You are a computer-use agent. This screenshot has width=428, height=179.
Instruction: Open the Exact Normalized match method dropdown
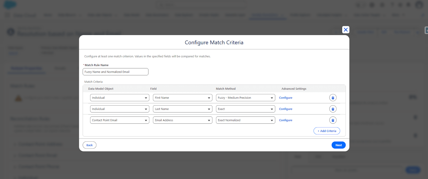pos(245,120)
